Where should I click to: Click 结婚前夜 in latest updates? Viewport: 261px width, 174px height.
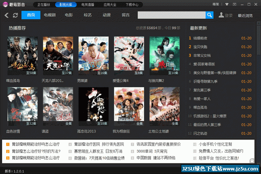pyautogui.click(x=200, y=38)
